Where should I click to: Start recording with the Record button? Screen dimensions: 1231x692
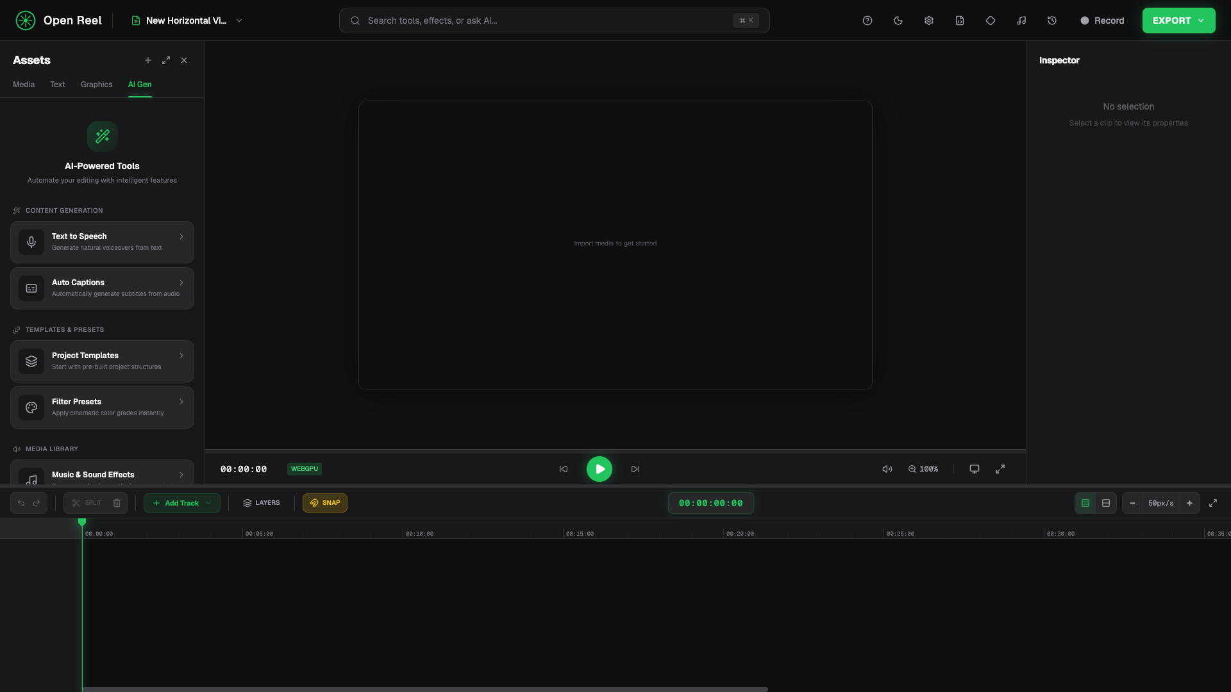point(1102,21)
